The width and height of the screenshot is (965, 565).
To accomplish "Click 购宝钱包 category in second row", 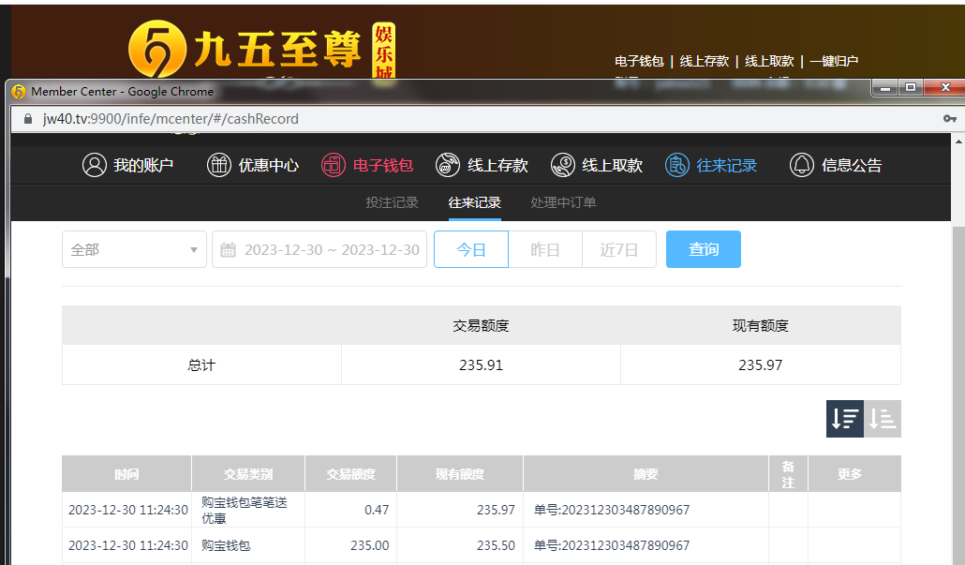I will click(226, 545).
